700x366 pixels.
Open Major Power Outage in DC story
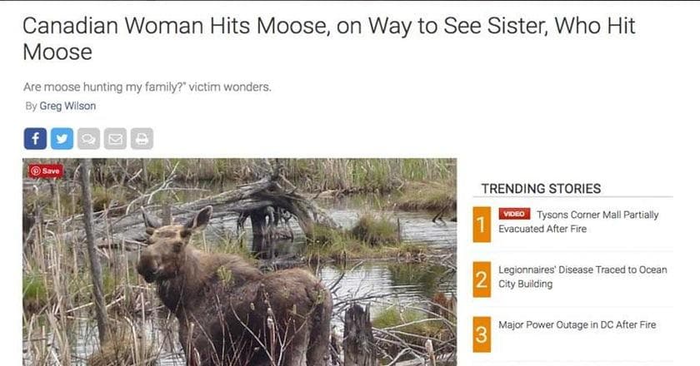click(577, 325)
